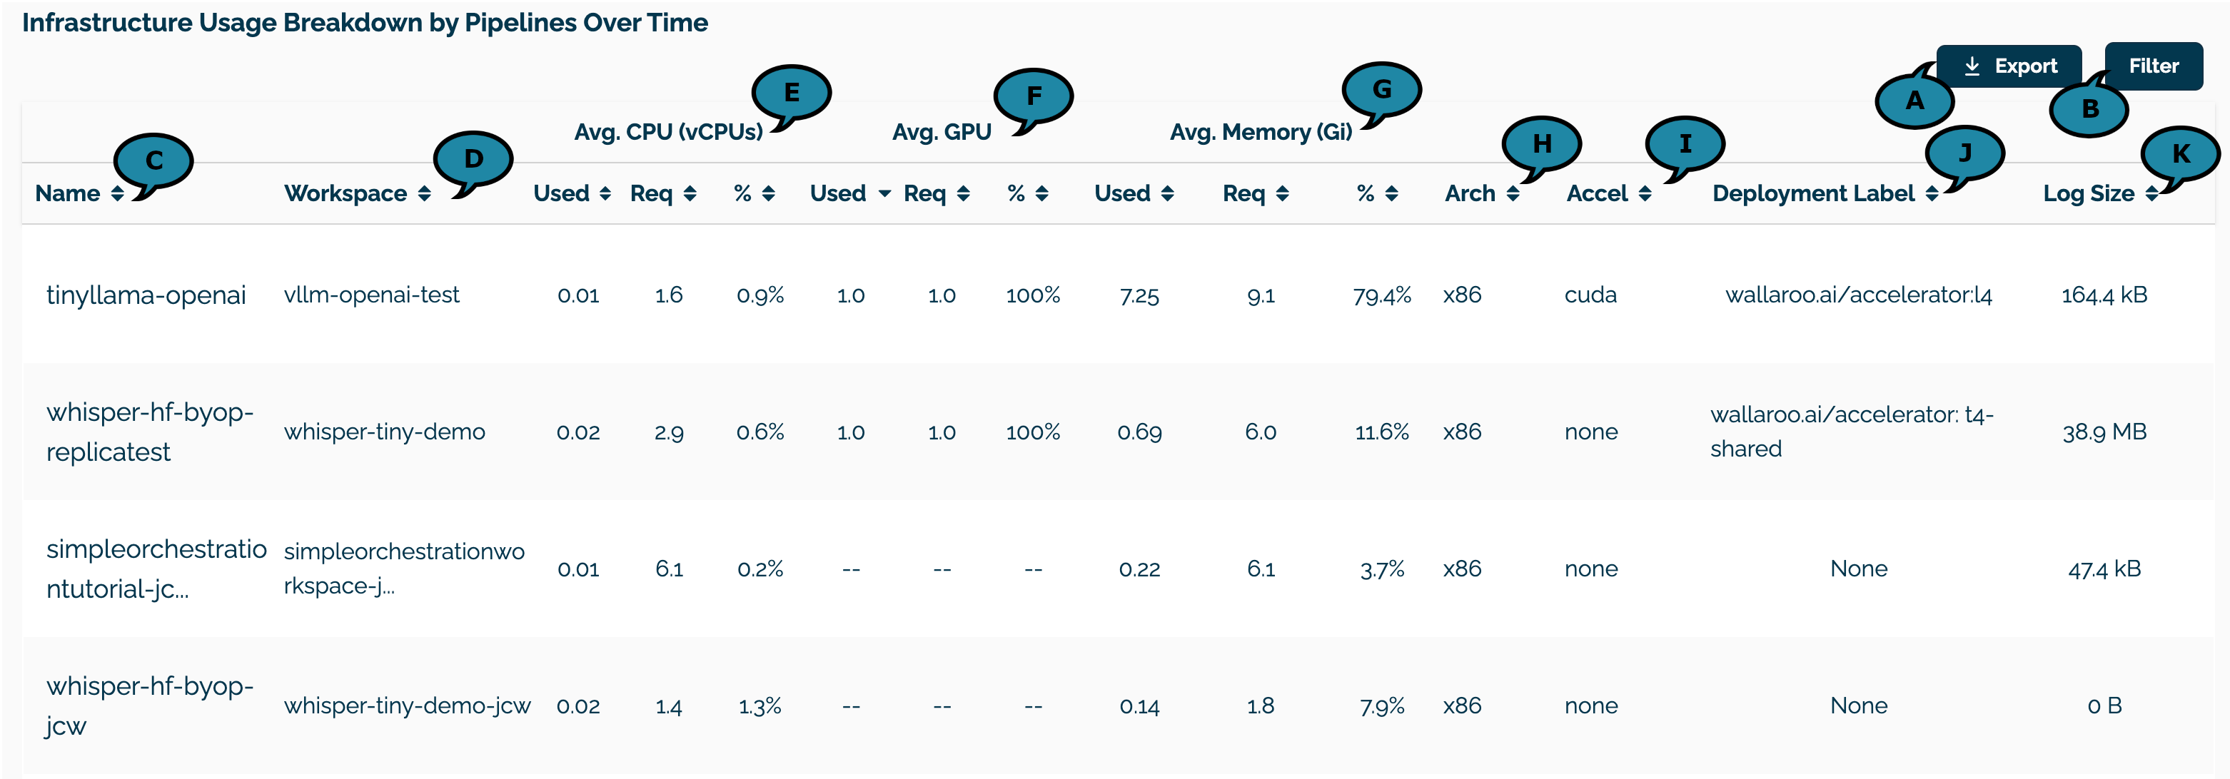Image resolution: width=2230 pixels, height=779 pixels.
Task: Sort by Workspace column arrows
Action: 424,194
